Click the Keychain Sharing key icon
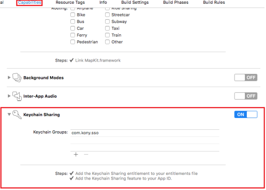The image size is (266, 190). click(x=17, y=114)
